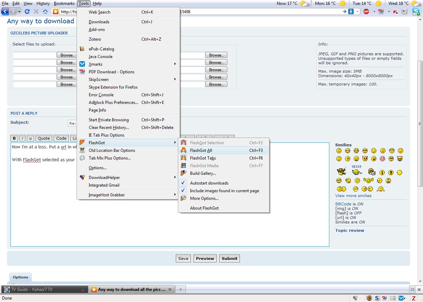This screenshot has height=302, width=423.
Task: Click the Skype icon in toolbar
Action: coord(416,11)
